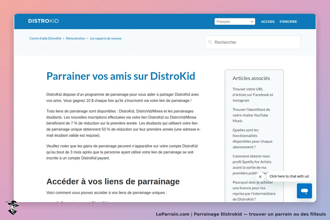Open the blue chat widget icon
This screenshot has width=330, height=220.
304,191
